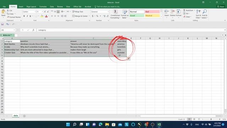The image size is (227, 128).
Task: Apply the Neutral cell style
Action: [x=152, y=16]
